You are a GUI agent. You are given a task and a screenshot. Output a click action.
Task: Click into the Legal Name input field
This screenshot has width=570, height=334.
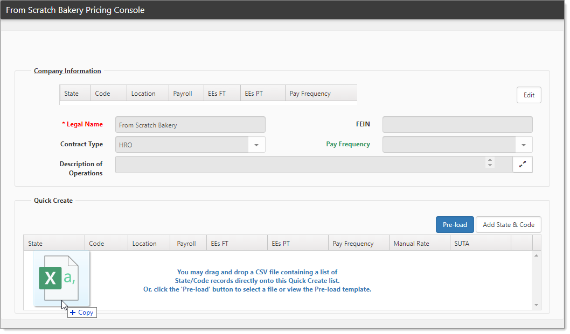click(x=190, y=125)
